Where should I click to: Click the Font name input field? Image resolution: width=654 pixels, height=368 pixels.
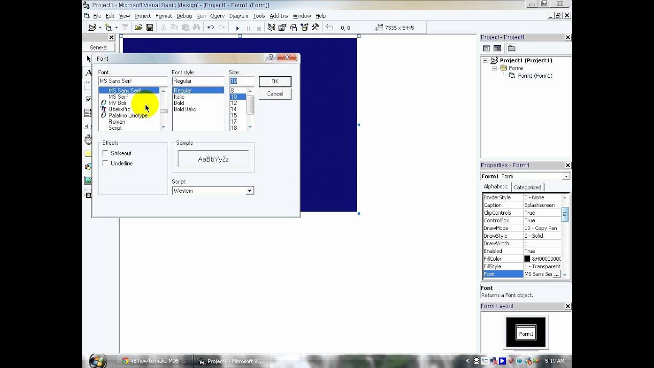coord(133,81)
